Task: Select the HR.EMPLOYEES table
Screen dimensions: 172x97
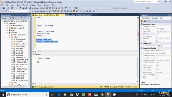Action: [x=21, y=62]
